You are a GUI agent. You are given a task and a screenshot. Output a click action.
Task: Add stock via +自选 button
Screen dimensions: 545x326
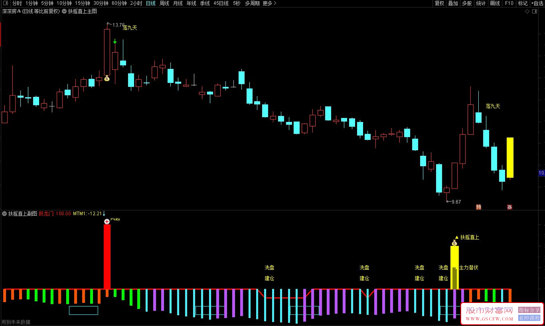coord(537,3)
